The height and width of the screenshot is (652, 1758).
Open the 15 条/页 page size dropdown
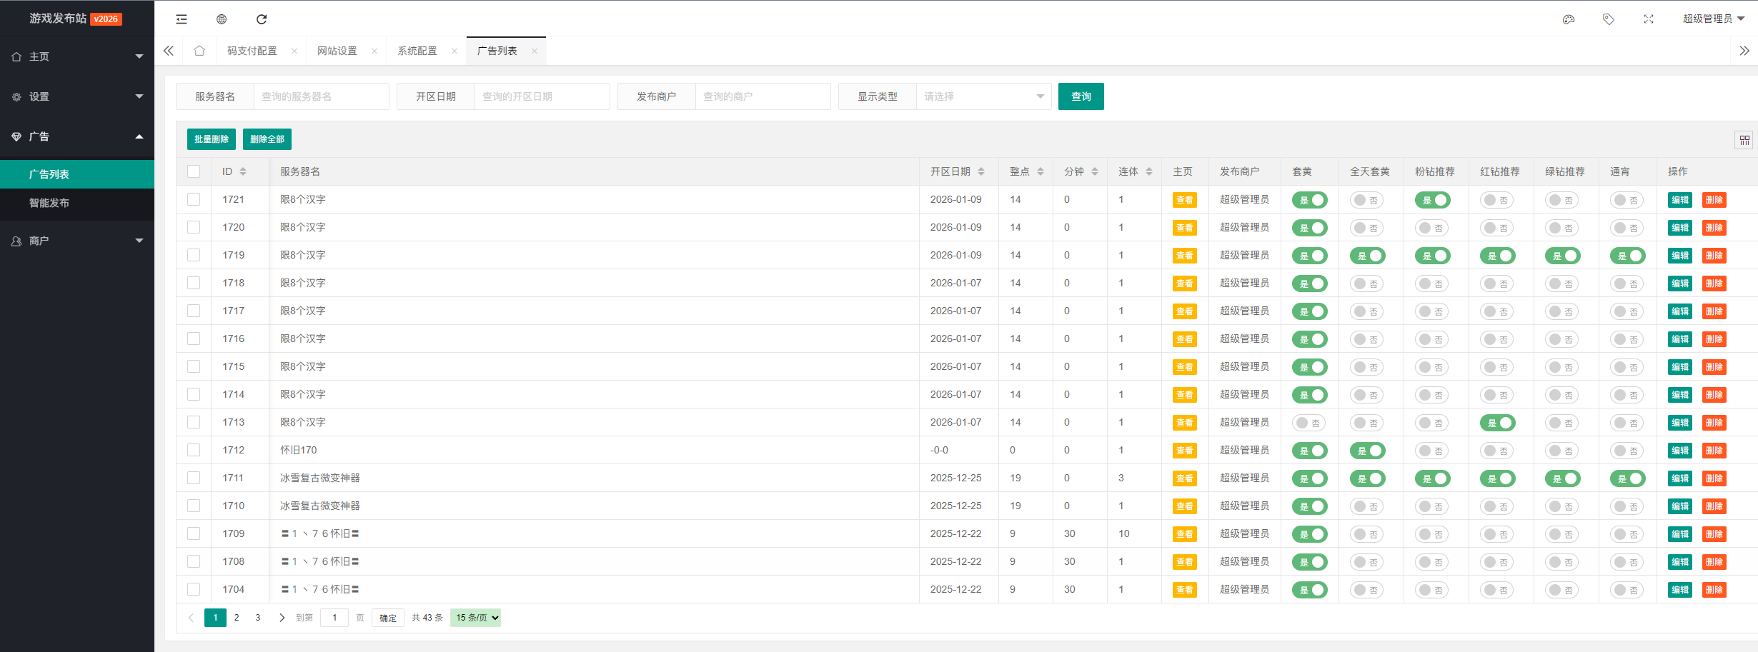pos(475,618)
